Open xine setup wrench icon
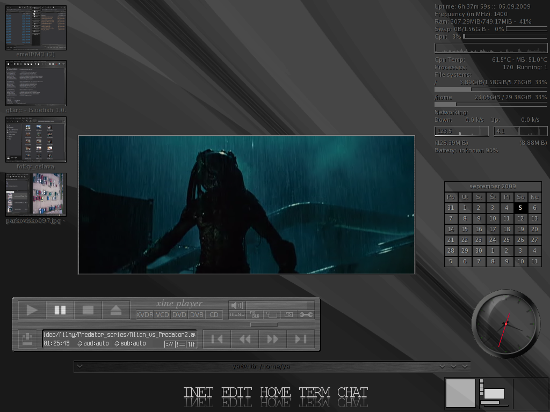This screenshot has height=412, width=550. coord(306,314)
